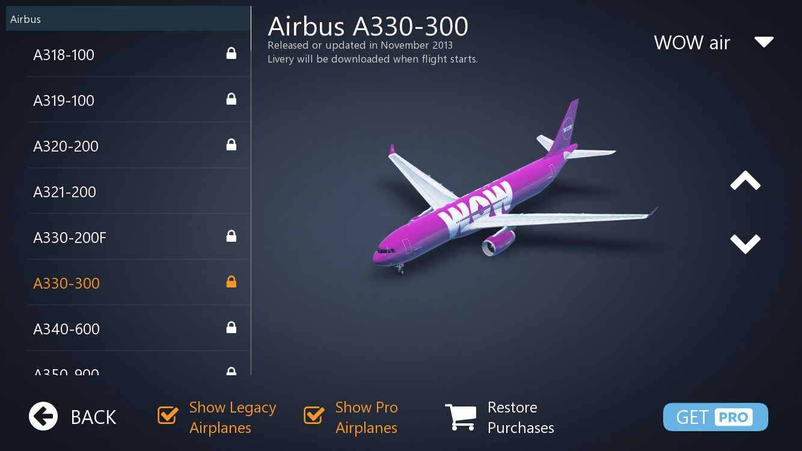This screenshot has width=802, height=451.
Task: Click the Restore Purchases label
Action: point(521,417)
